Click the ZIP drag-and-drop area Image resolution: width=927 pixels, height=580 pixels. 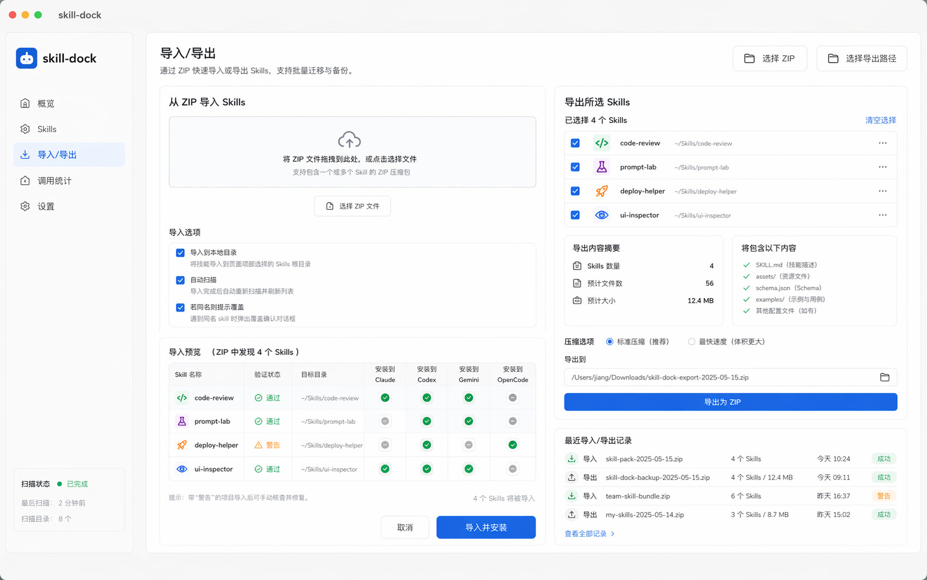[352, 152]
